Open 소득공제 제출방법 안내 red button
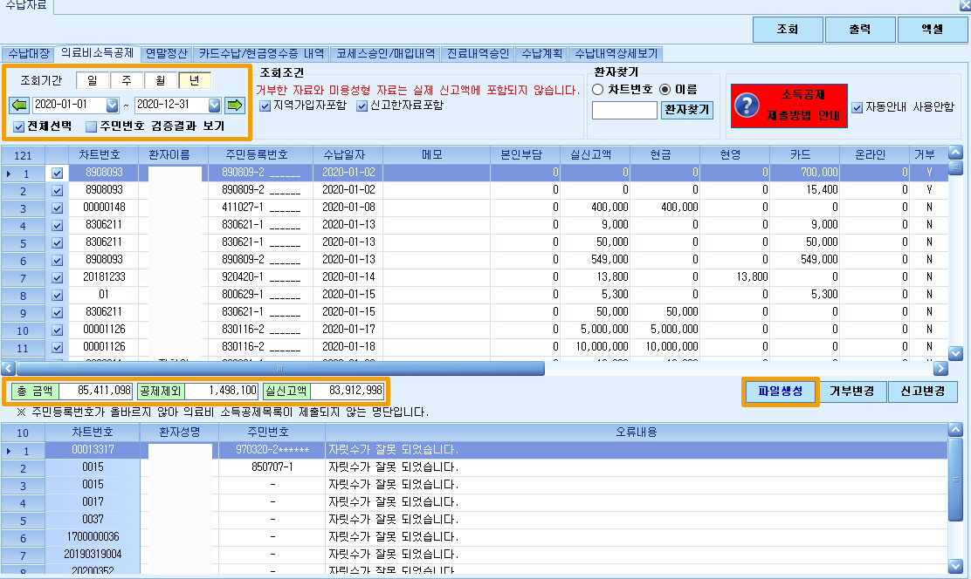Viewport: 971px width, 579px height. click(789, 106)
